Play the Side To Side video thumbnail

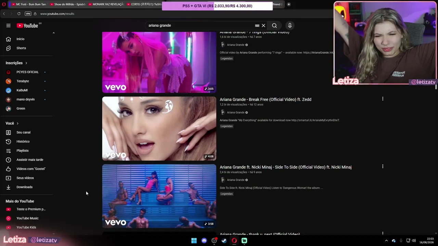[x=159, y=196]
